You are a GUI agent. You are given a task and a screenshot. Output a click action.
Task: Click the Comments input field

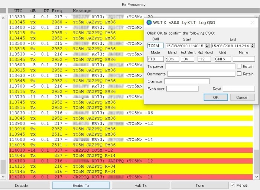[201, 74]
